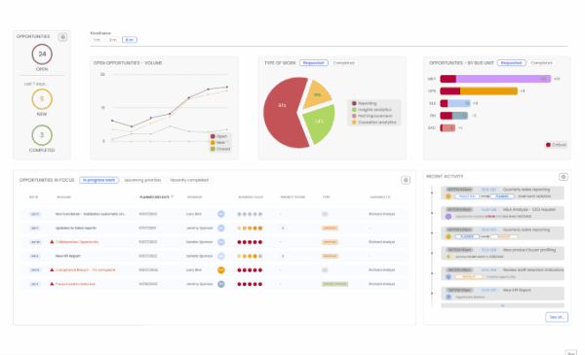Open the Opportunities panel settings gear
The width and height of the screenshot is (585, 355).
point(62,37)
